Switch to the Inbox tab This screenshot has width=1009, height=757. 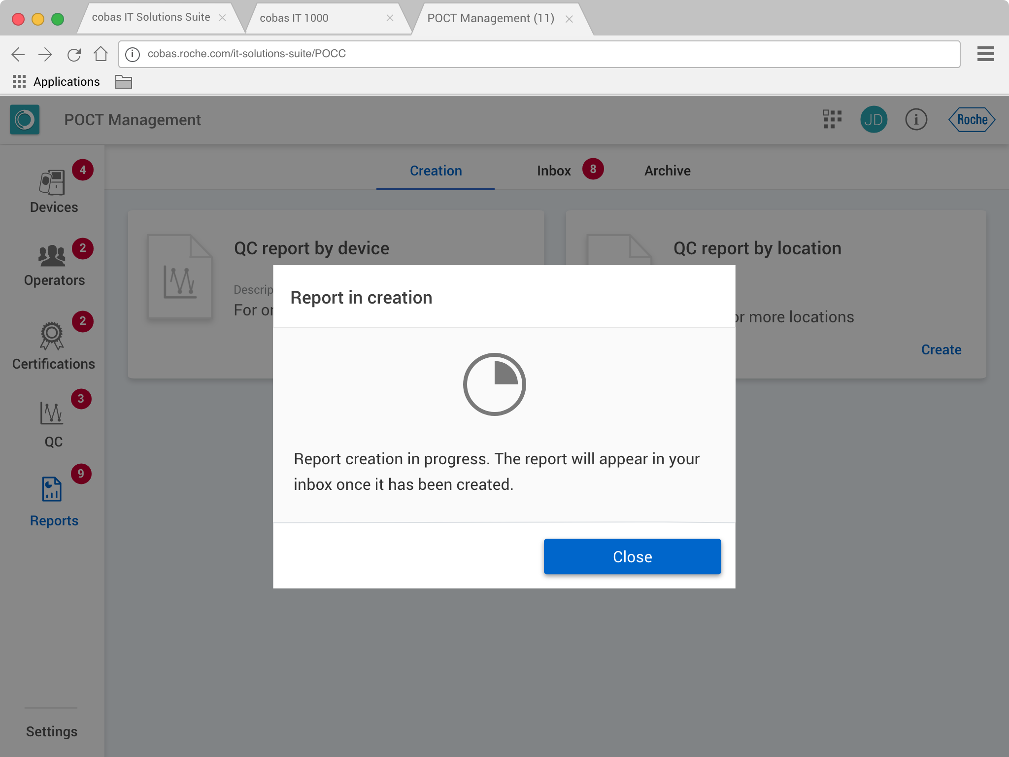point(554,171)
